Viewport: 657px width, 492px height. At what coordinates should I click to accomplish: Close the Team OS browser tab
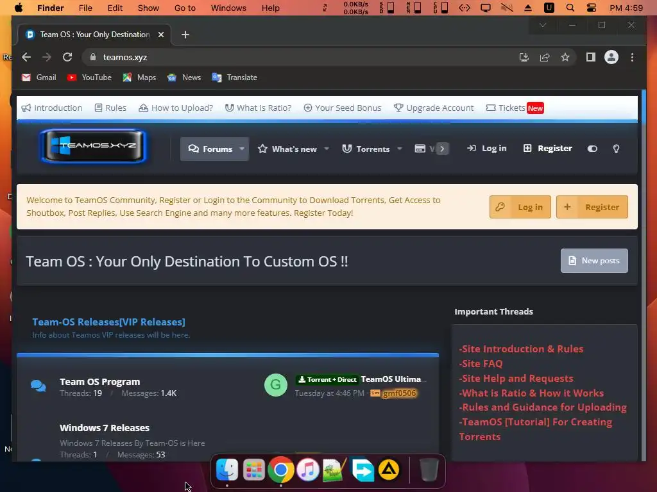point(161,35)
